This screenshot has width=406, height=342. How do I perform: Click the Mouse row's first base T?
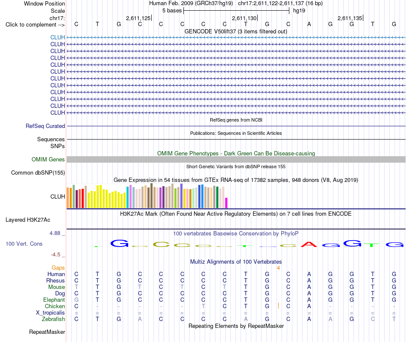click(76, 287)
